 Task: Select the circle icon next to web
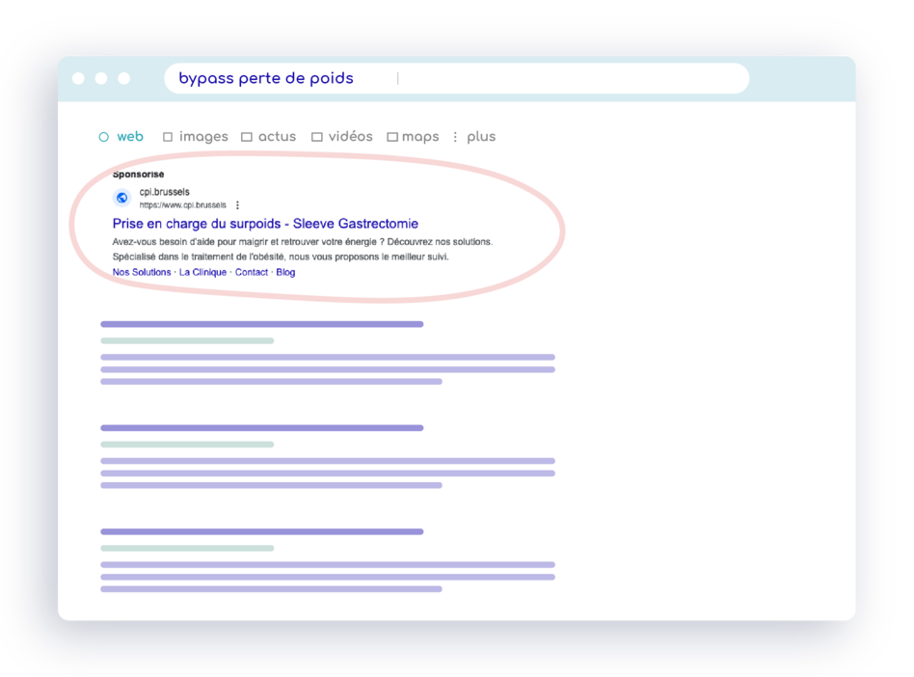point(104,137)
